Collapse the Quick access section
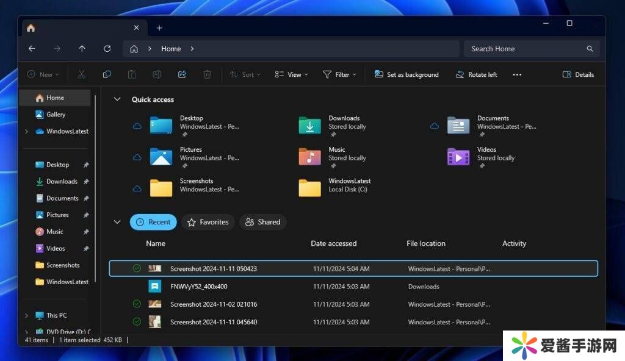Image resolution: width=625 pixels, height=361 pixels. pyautogui.click(x=118, y=99)
